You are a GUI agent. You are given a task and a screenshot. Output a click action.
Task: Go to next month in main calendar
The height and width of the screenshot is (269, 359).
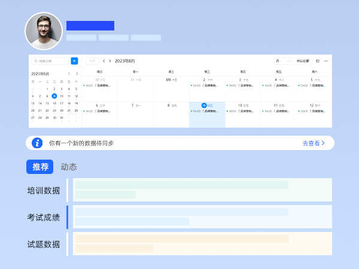point(110,61)
